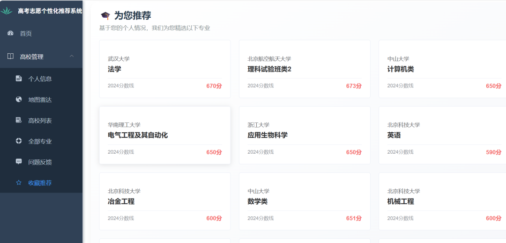The image size is (506, 243).
Task: Click 浙江大学 university name
Action: pyautogui.click(x=259, y=125)
